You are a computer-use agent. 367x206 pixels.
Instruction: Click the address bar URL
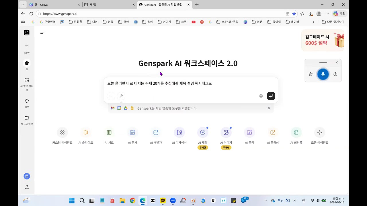click(60, 14)
